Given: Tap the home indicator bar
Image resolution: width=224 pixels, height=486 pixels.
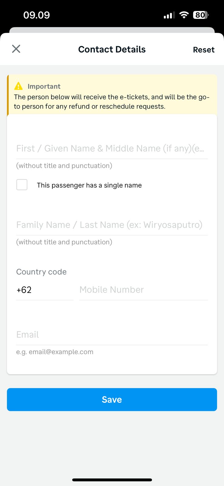Looking at the screenshot, I should coord(112,480).
